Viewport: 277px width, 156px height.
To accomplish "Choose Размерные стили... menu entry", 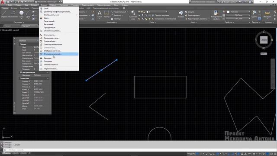I will coord(59,38).
